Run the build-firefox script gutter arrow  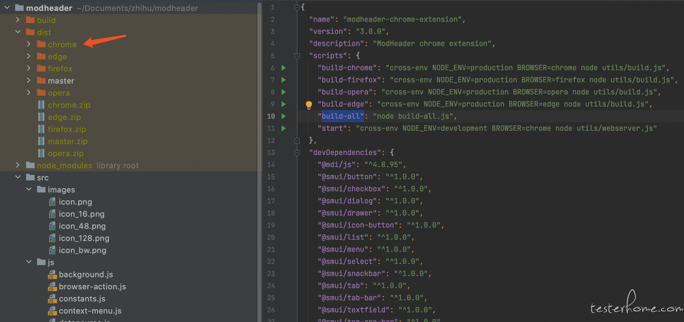[284, 80]
